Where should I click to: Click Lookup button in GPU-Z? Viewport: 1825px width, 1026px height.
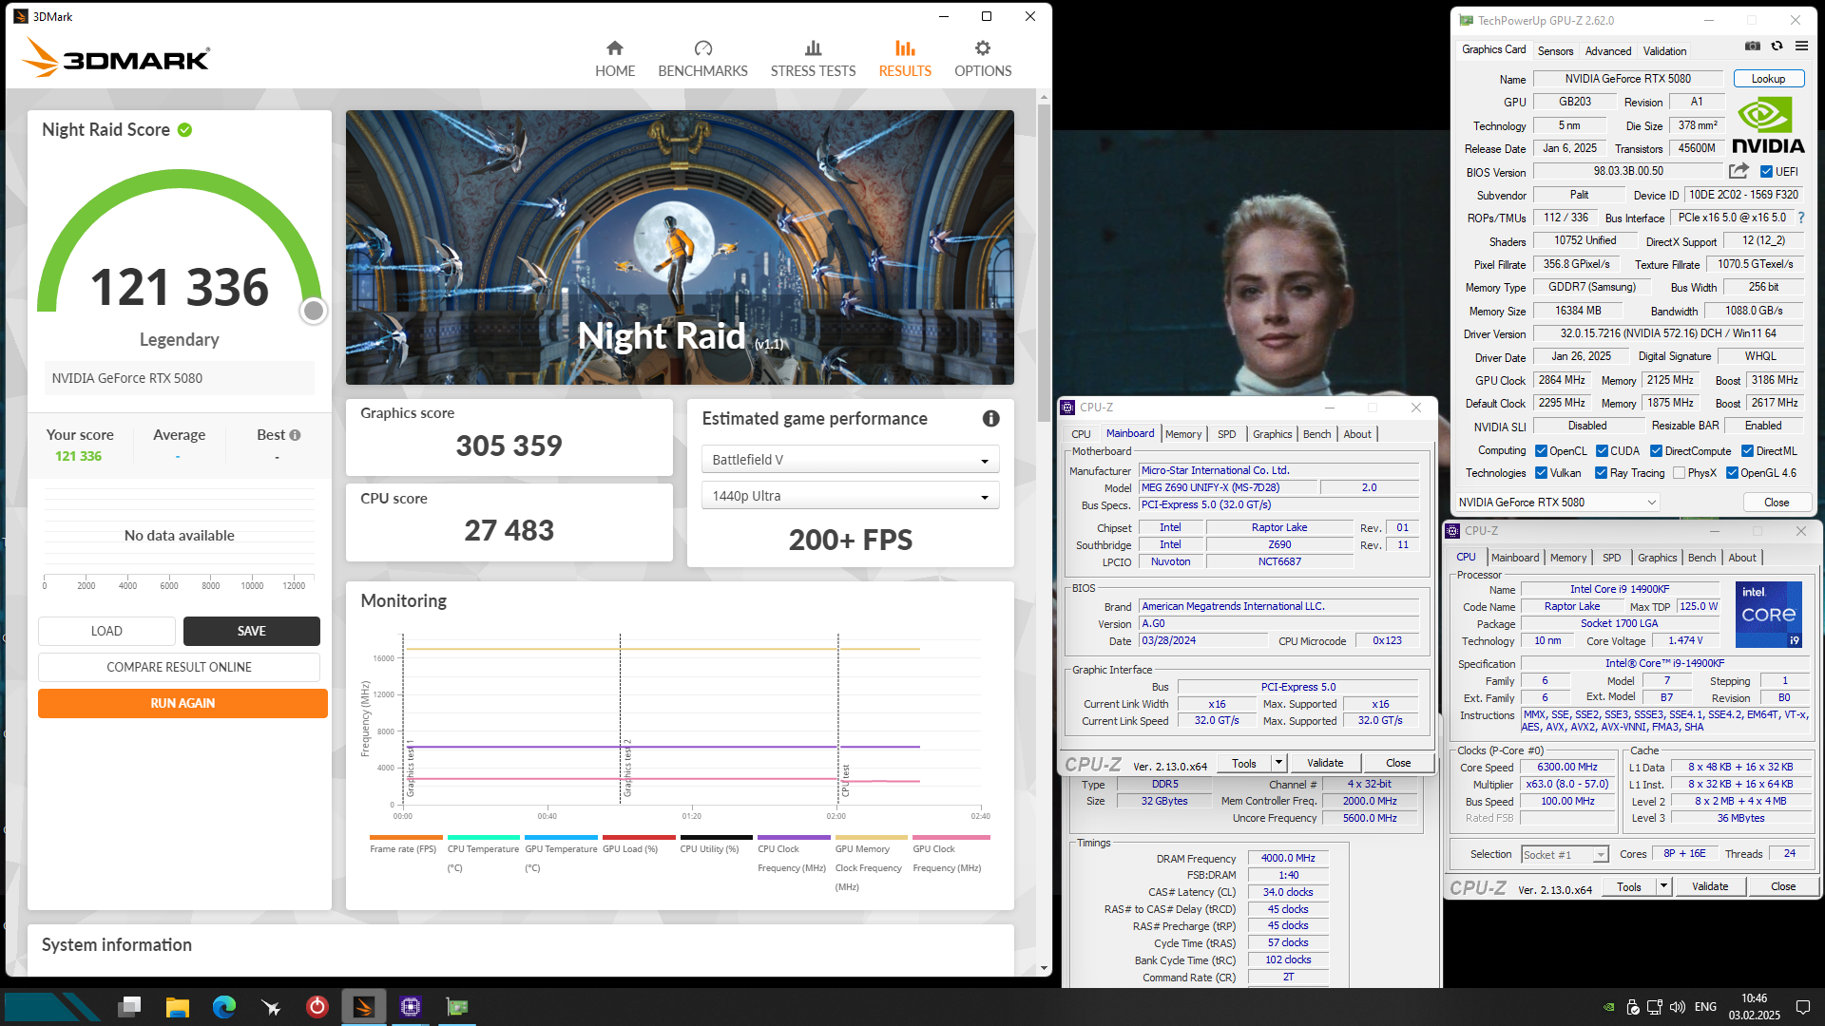1768,79
